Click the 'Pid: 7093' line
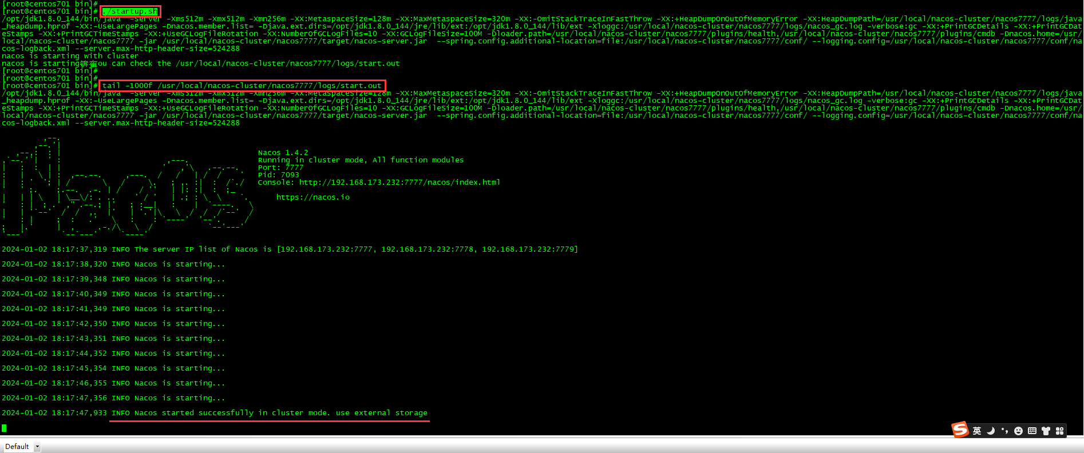Screen dimensions: 1084x453 278,175
